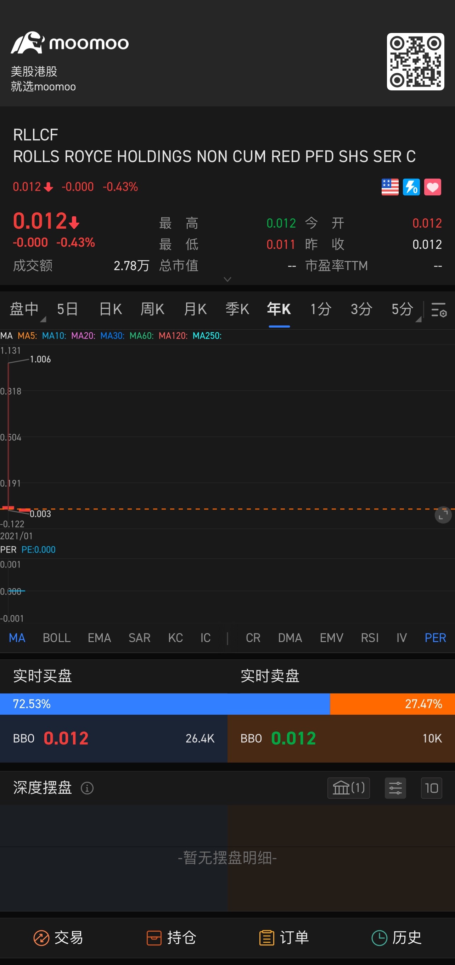Image resolution: width=455 pixels, height=965 pixels.
Task: Switch to the 日K chart tab
Action: 111,309
